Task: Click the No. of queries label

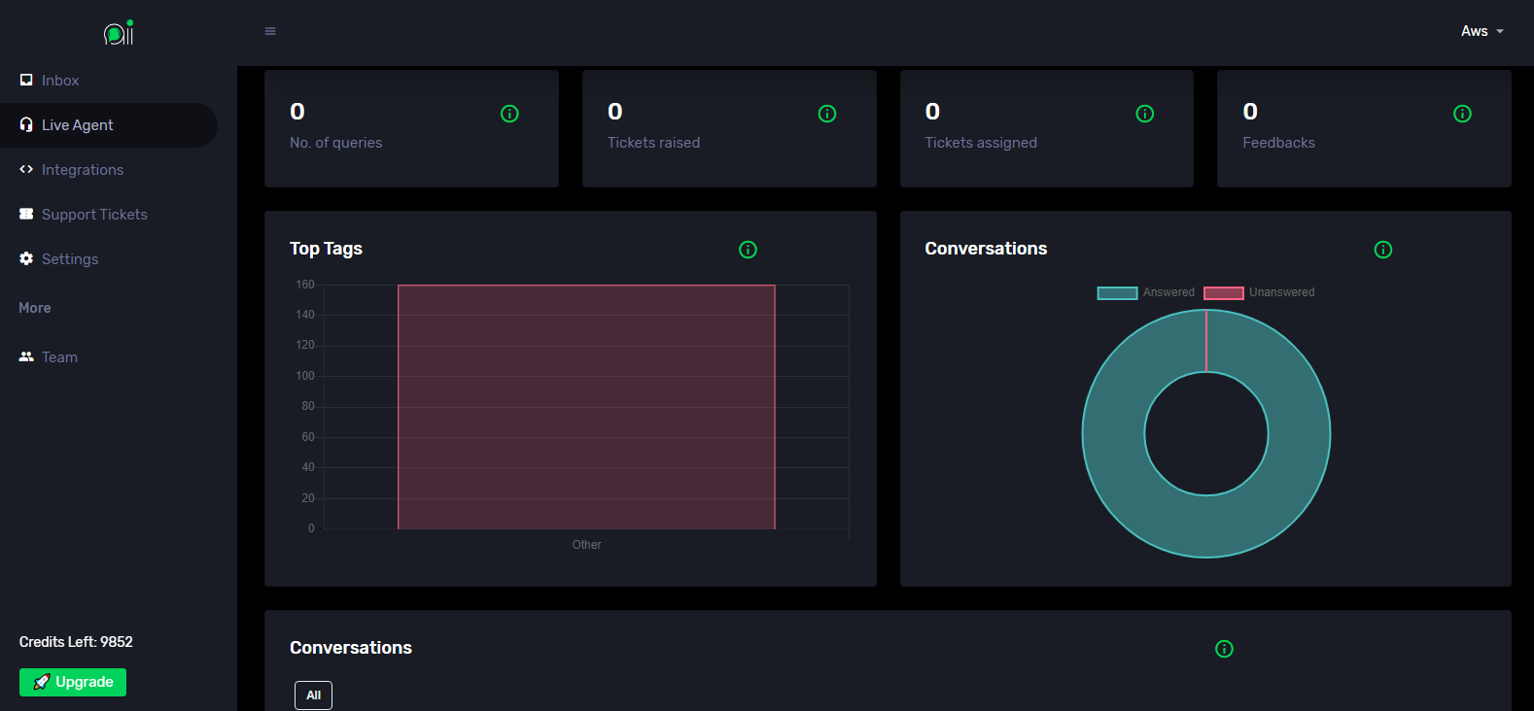Action: coord(335,143)
